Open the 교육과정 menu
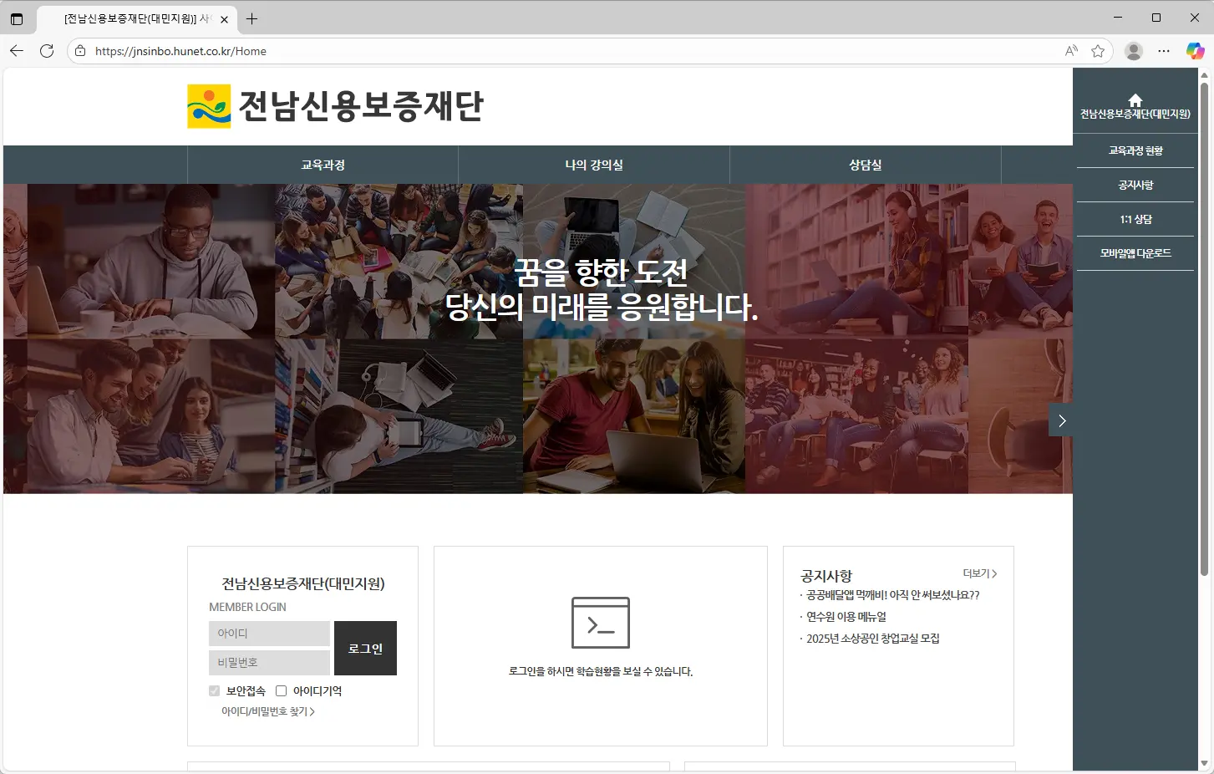 click(x=323, y=165)
